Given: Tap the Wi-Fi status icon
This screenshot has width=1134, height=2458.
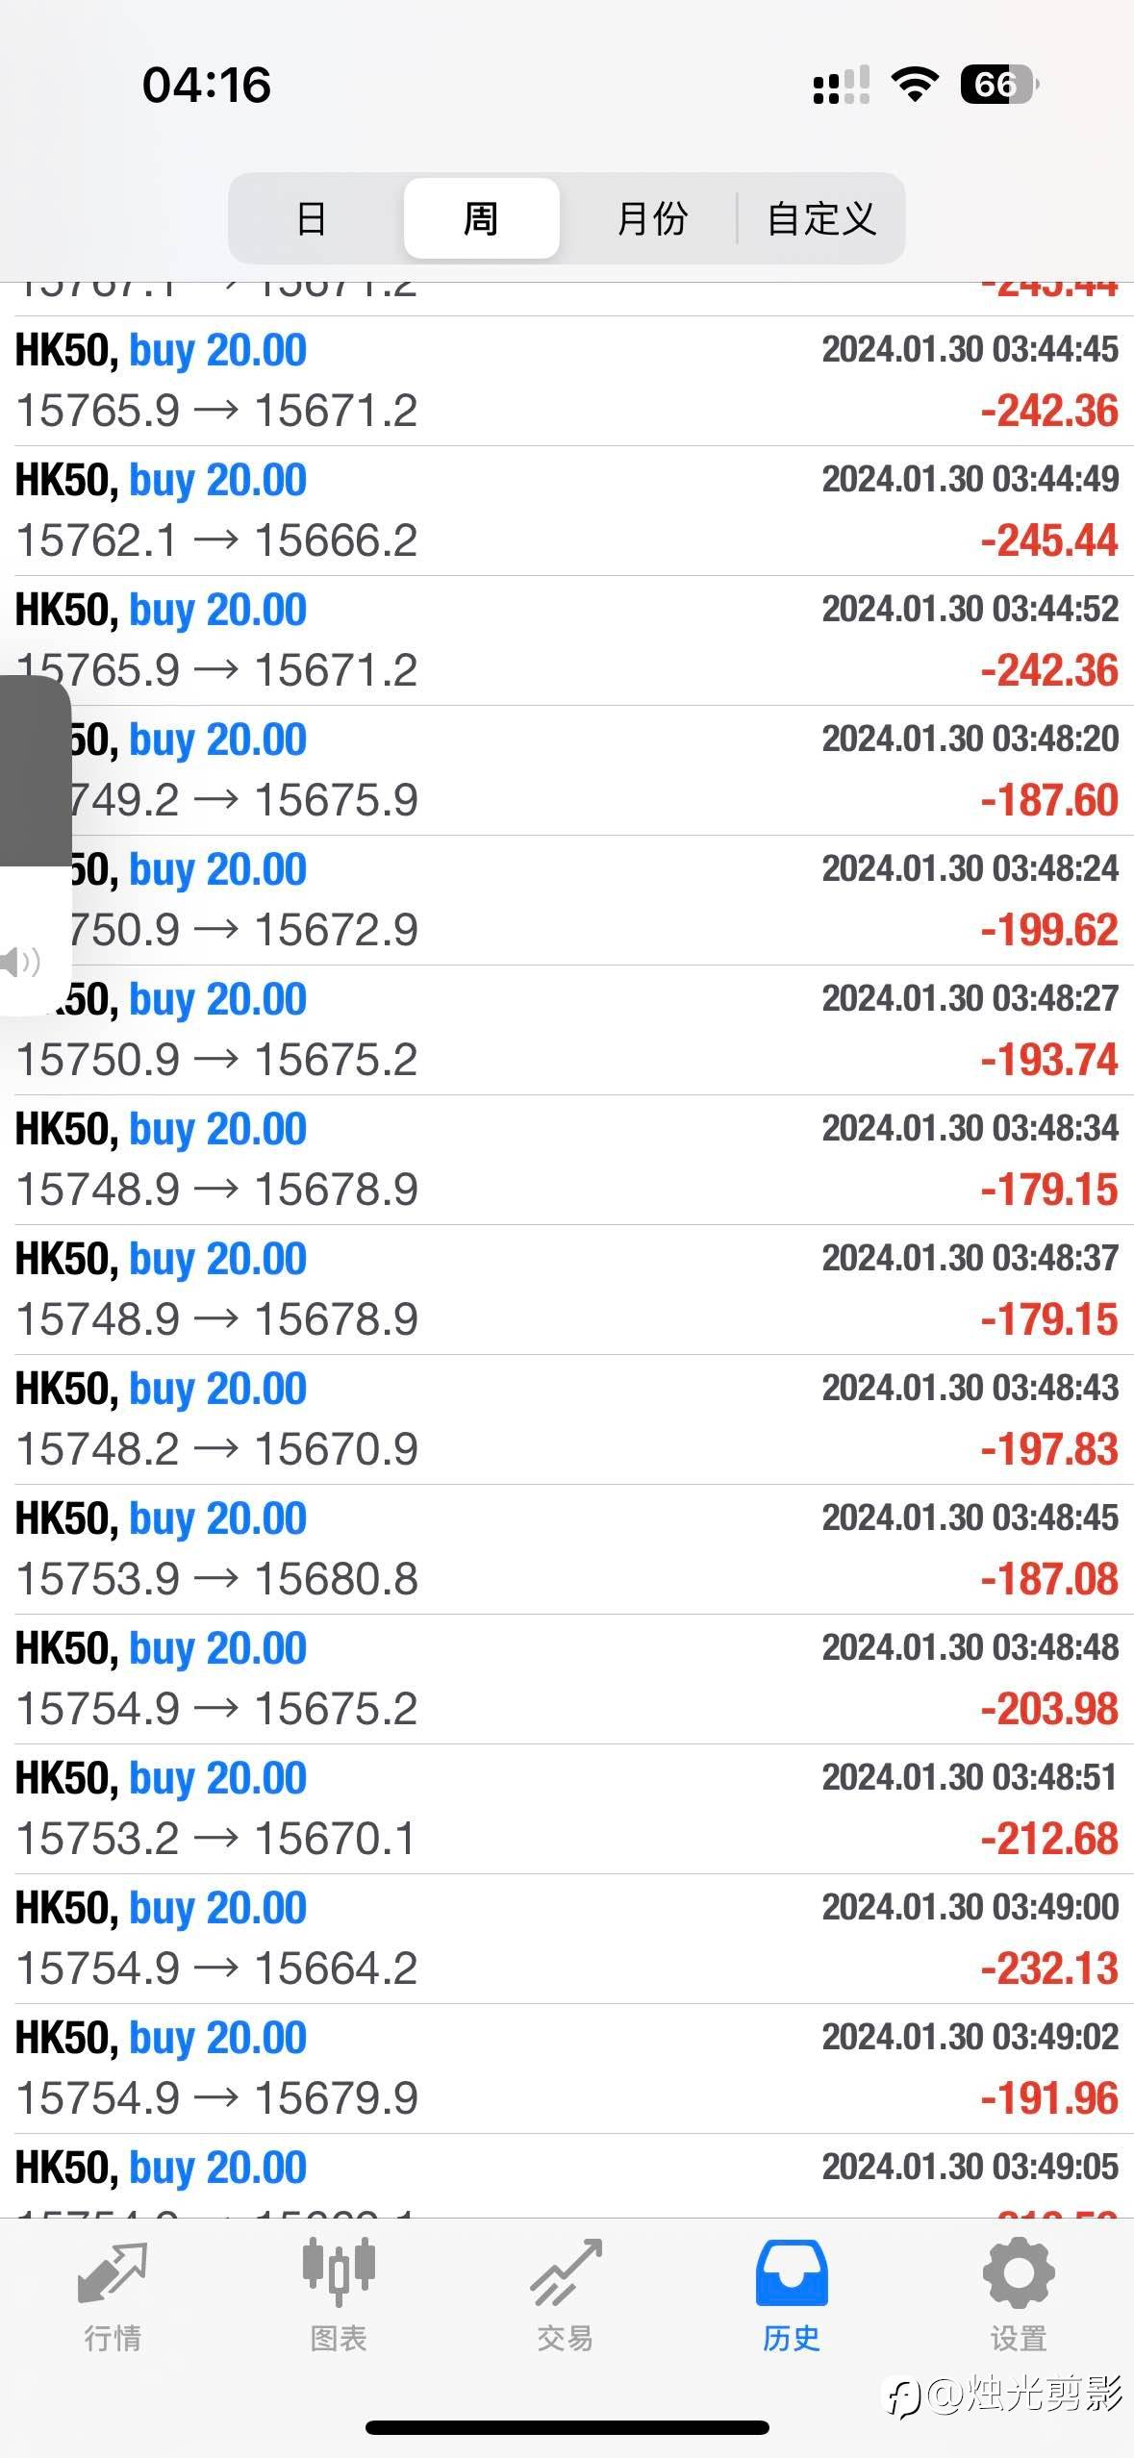Looking at the screenshot, I should (x=914, y=85).
